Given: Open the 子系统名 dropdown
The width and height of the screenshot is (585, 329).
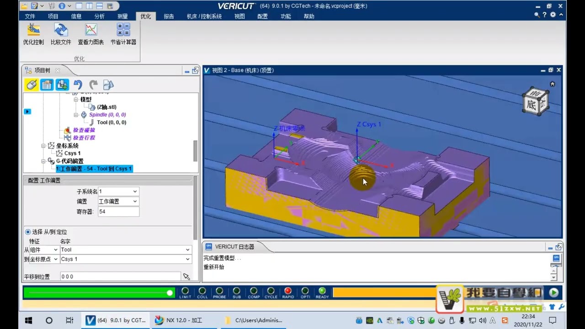Looking at the screenshot, I should pyautogui.click(x=118, y=191).
